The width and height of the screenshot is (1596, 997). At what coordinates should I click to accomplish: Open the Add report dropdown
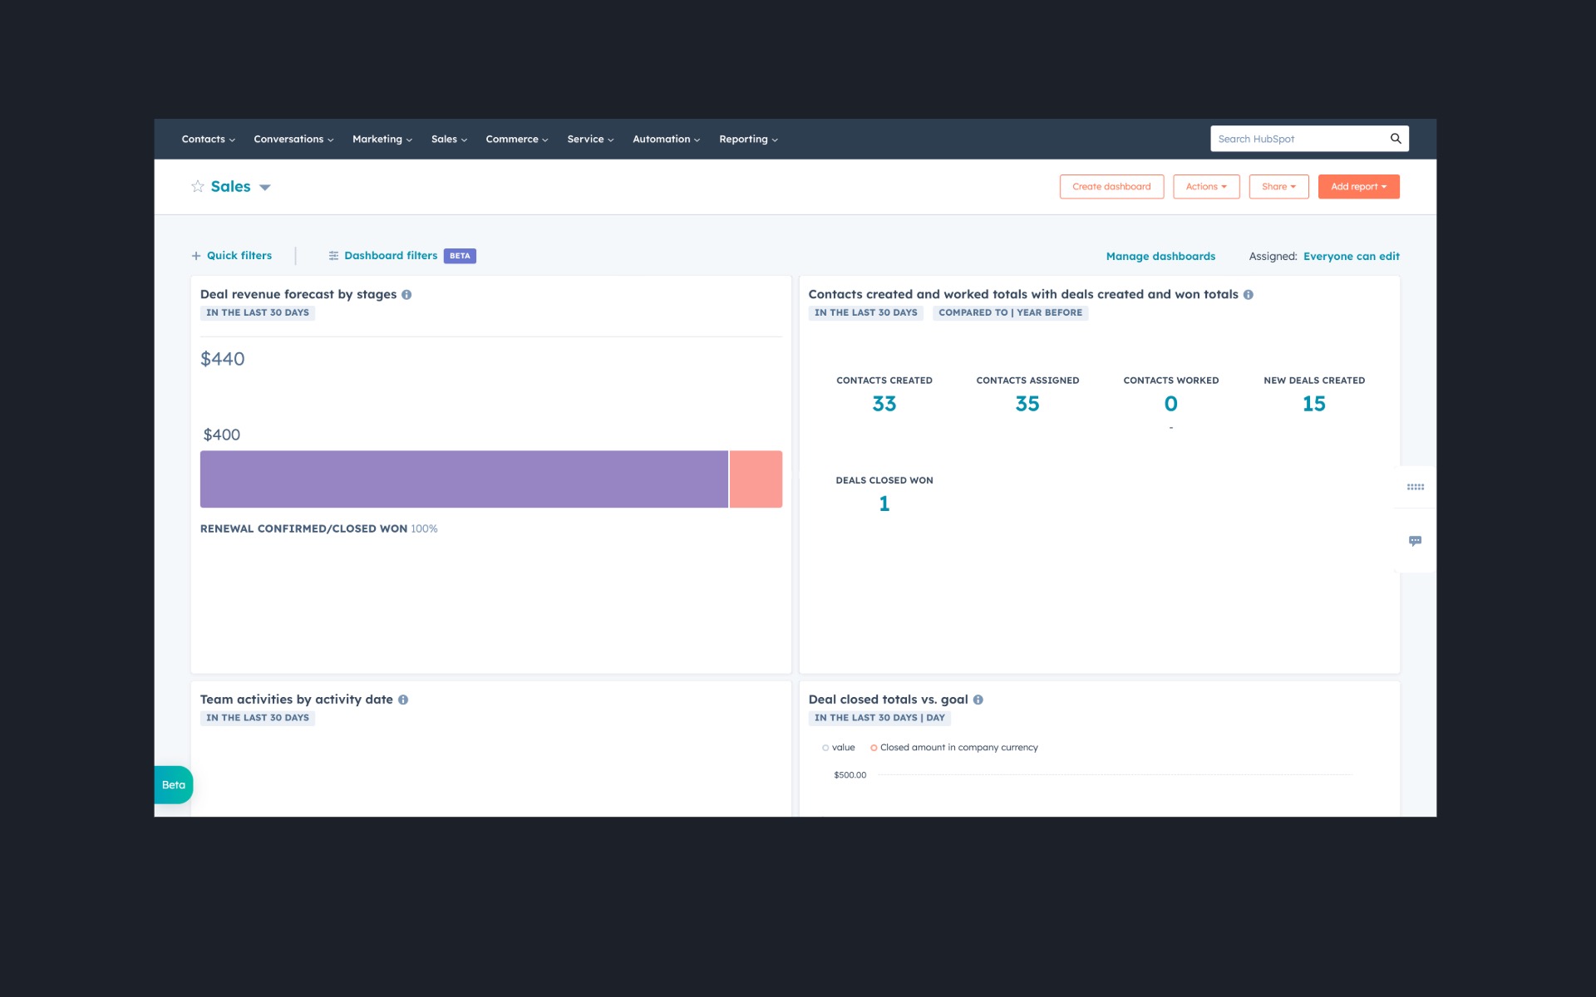1358,186
